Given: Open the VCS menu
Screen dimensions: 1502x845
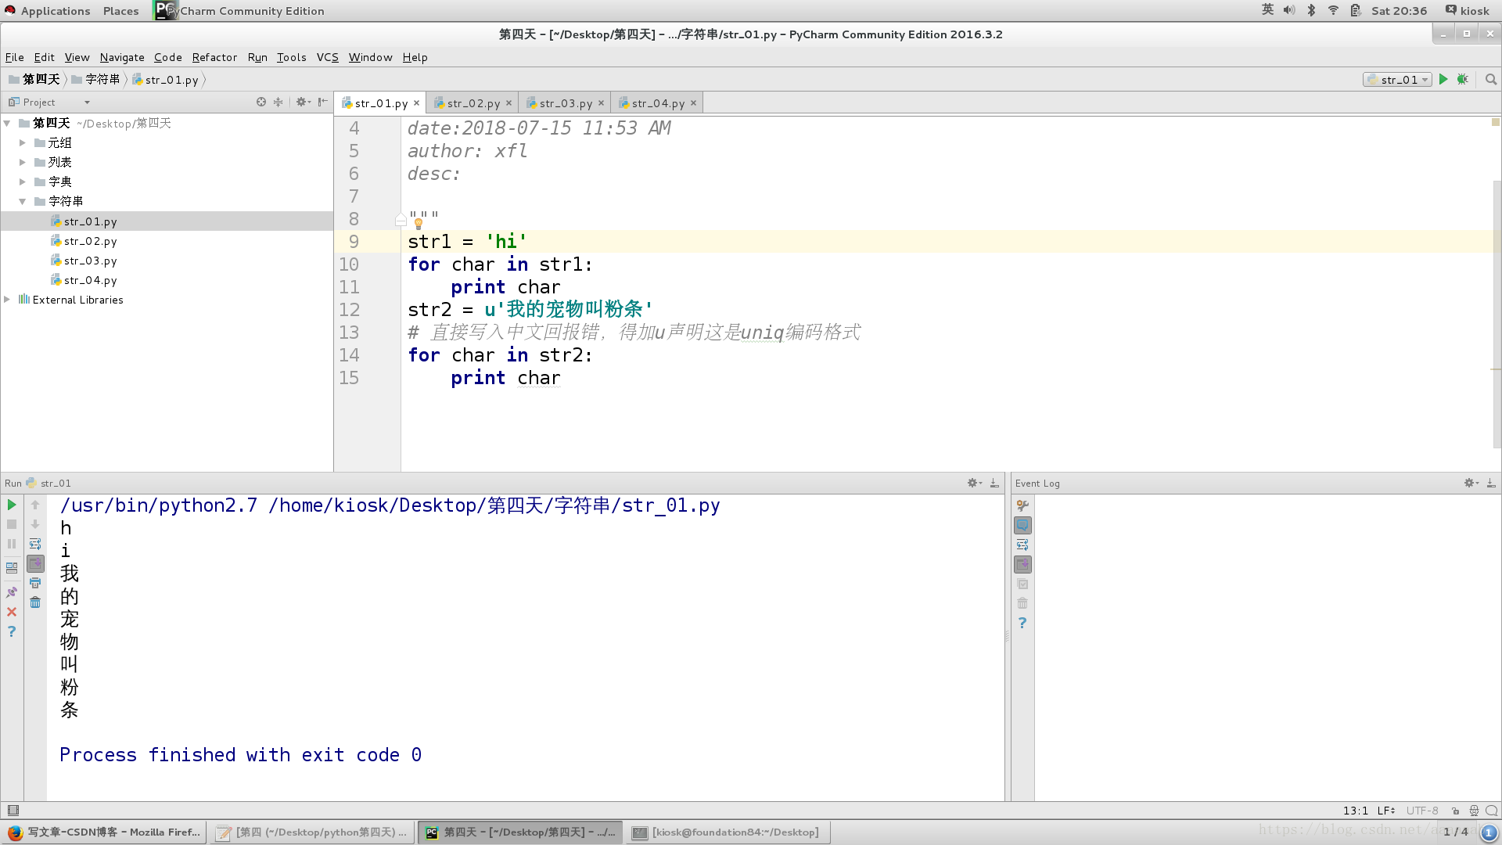Looking at the screenshot, I should [327, 57].
